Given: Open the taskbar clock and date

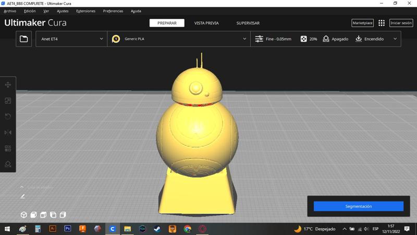Looking at the screenshot, I should tap(390, 229).
